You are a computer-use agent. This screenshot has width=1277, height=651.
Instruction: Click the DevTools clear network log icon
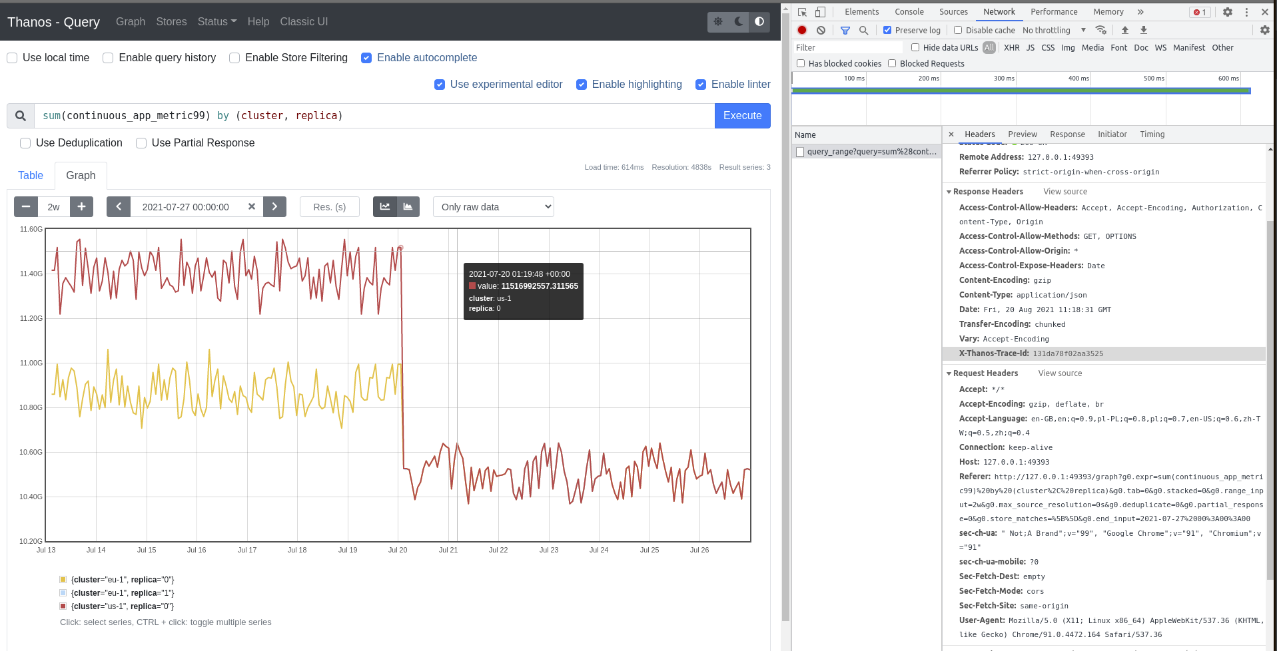(821, 30)
